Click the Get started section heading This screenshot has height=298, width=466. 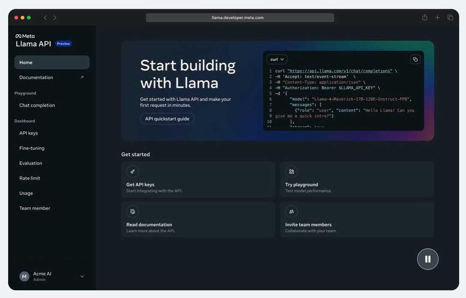135,154
